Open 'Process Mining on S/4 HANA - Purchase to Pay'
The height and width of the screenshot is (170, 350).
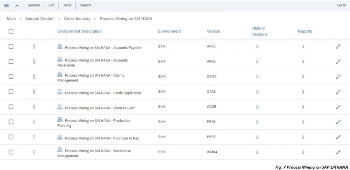102,138
